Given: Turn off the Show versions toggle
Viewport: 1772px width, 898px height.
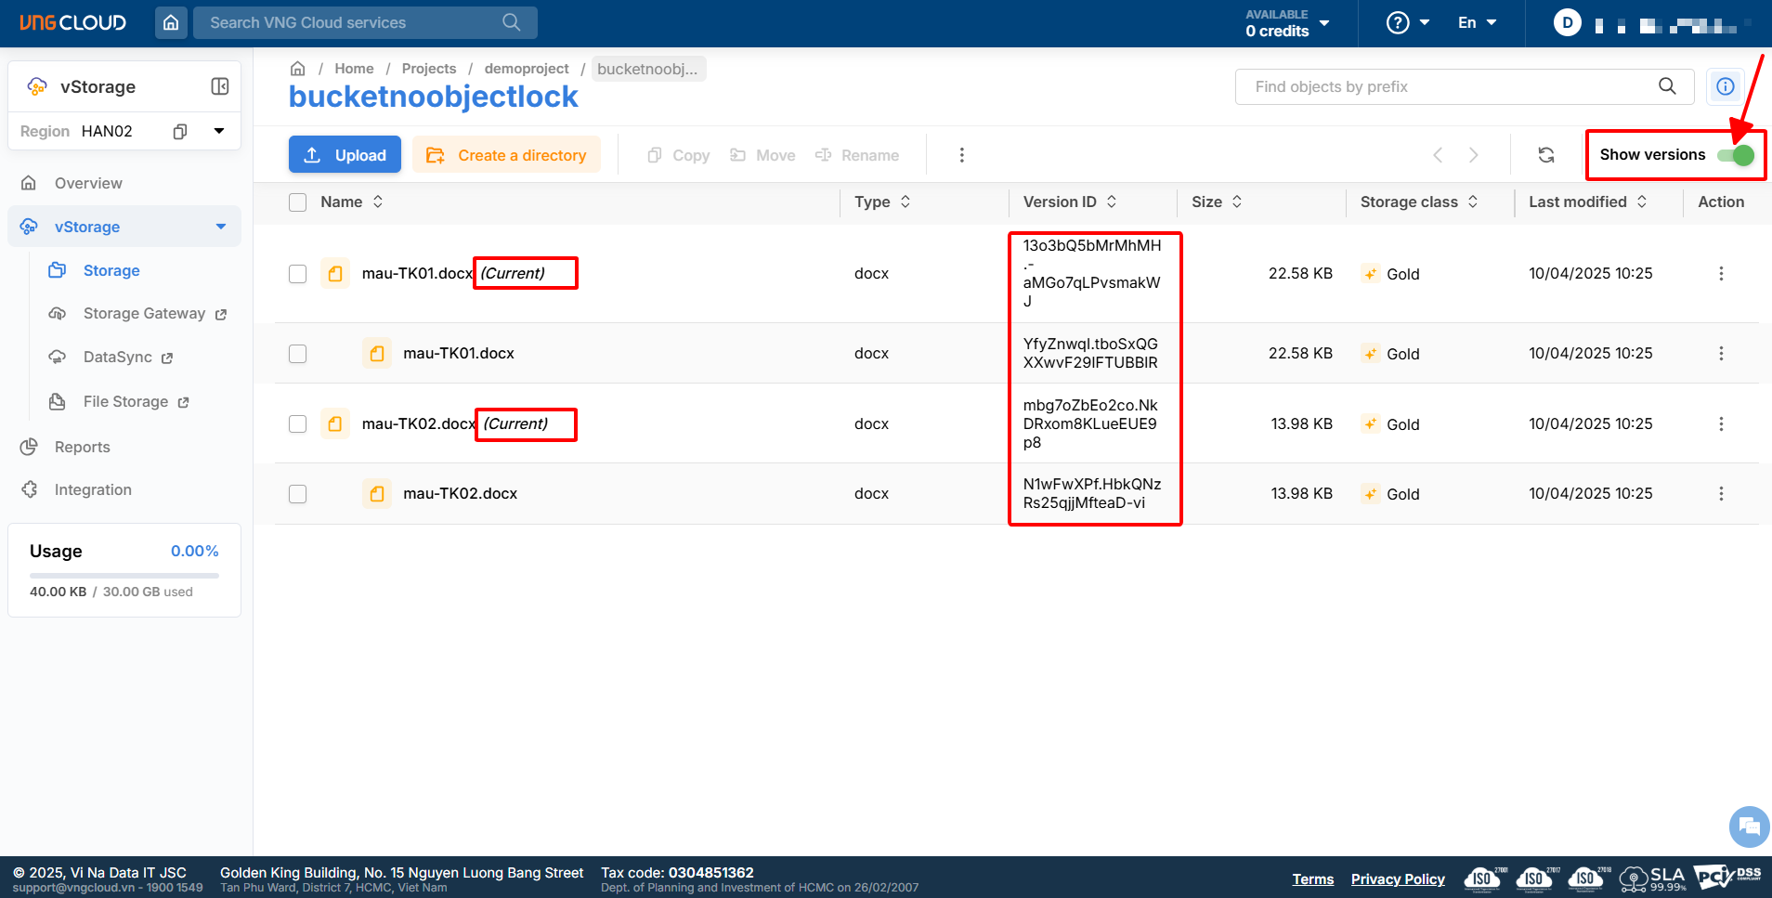Looking at the screenshot, I should (x=1735, y=155).
